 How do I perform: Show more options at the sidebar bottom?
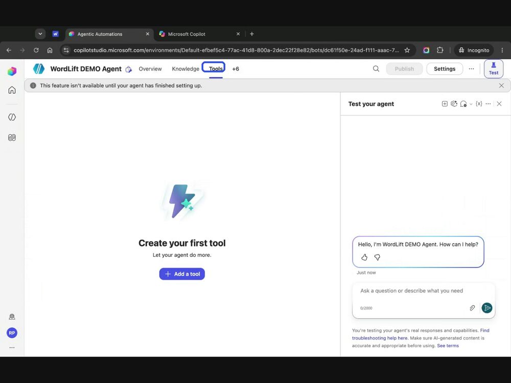point(12,347)
